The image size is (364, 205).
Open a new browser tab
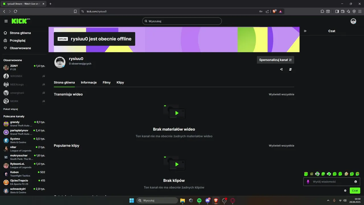click(x=50, y=4)
